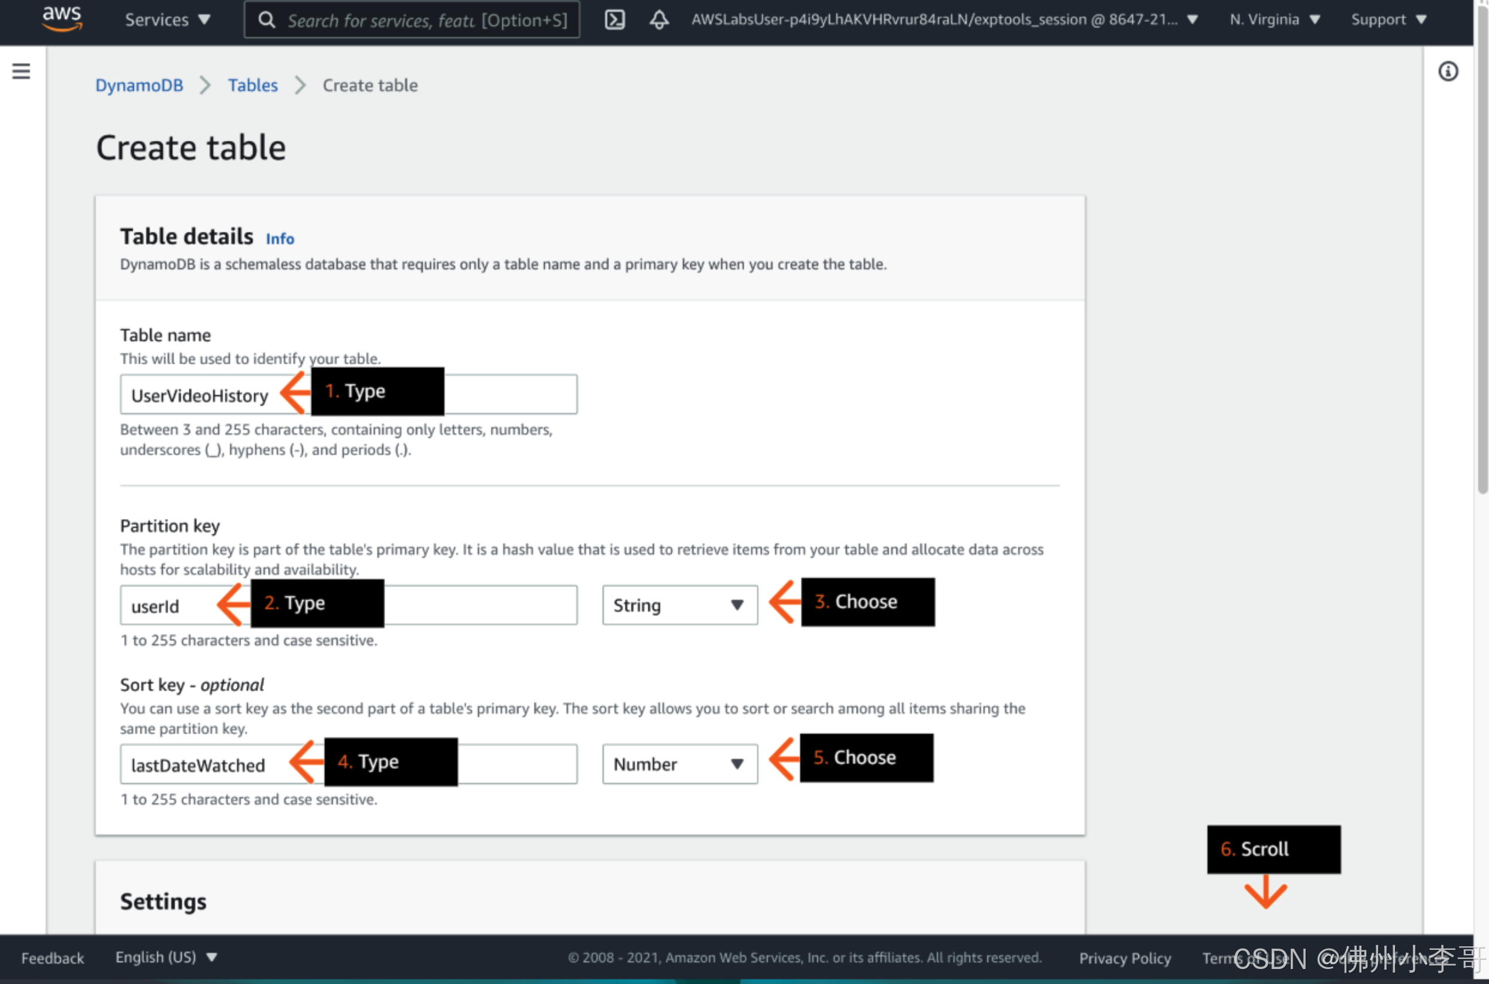Image resolution: width=1489 pixels, height=984 pixels.
Task: Open the N. Virginia region selector
Action: click(1275, 20)
